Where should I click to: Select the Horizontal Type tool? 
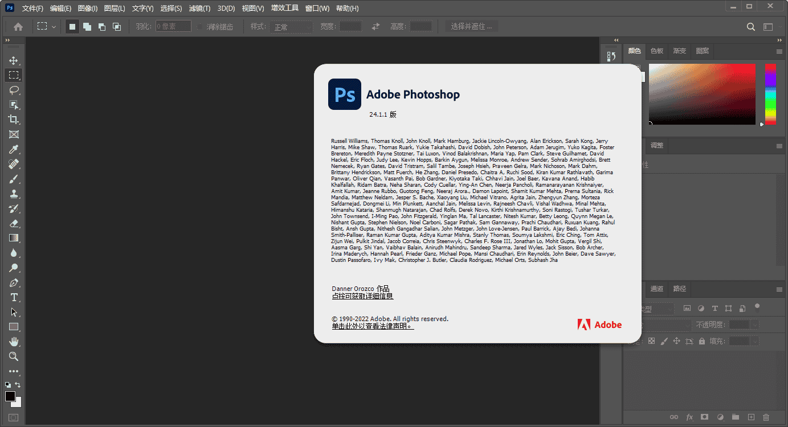click(14, 297)
